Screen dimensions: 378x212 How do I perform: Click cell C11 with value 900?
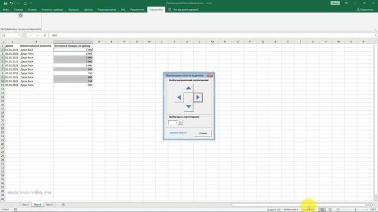(73, 85)
